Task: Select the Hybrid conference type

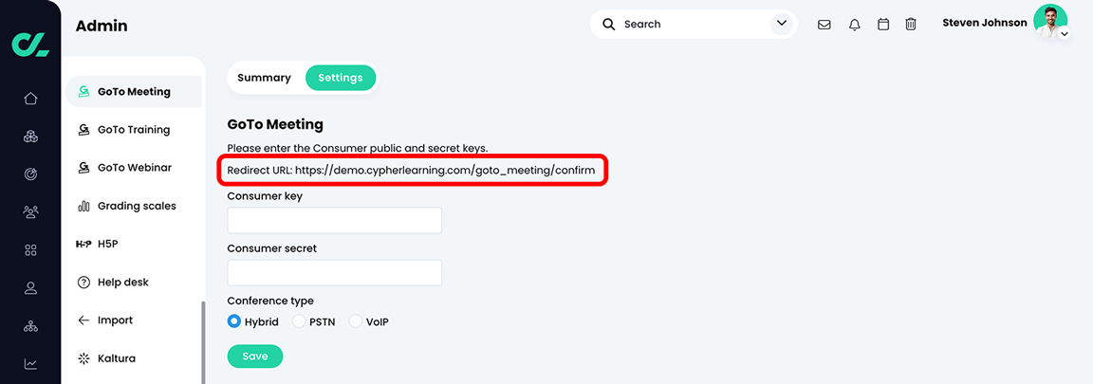Action: point(234,322)
